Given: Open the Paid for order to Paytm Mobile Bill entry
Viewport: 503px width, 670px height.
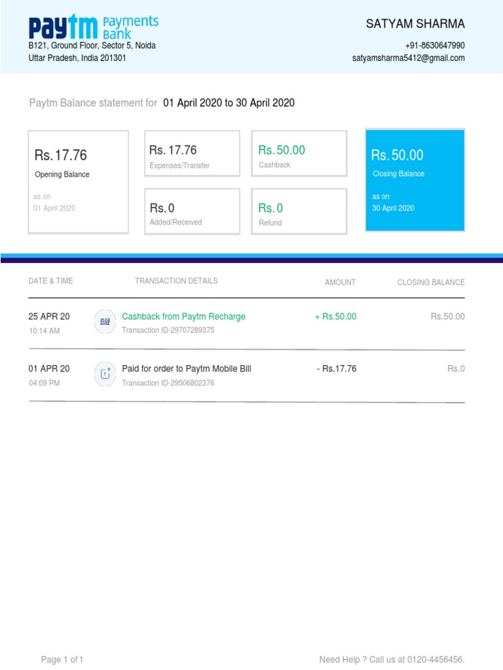Looking at the screenshot, I should click(186, 369).
